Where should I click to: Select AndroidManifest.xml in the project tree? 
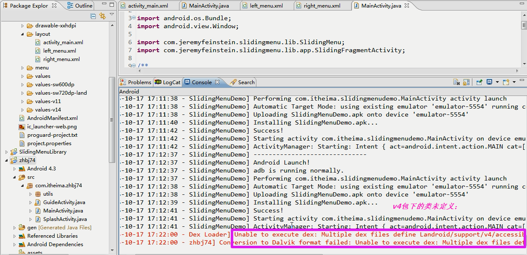(52, 118)
